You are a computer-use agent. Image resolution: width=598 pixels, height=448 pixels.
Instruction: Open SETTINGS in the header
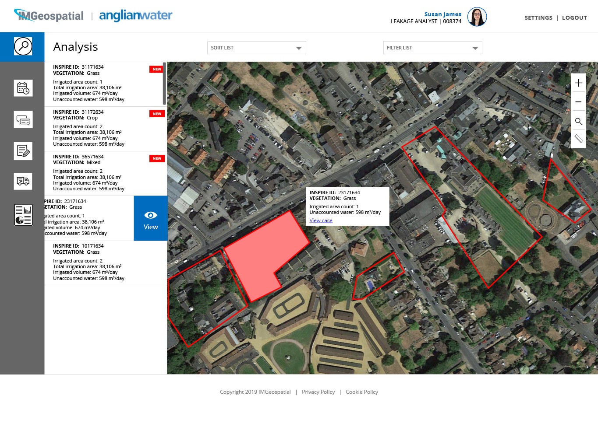point(538,18)
